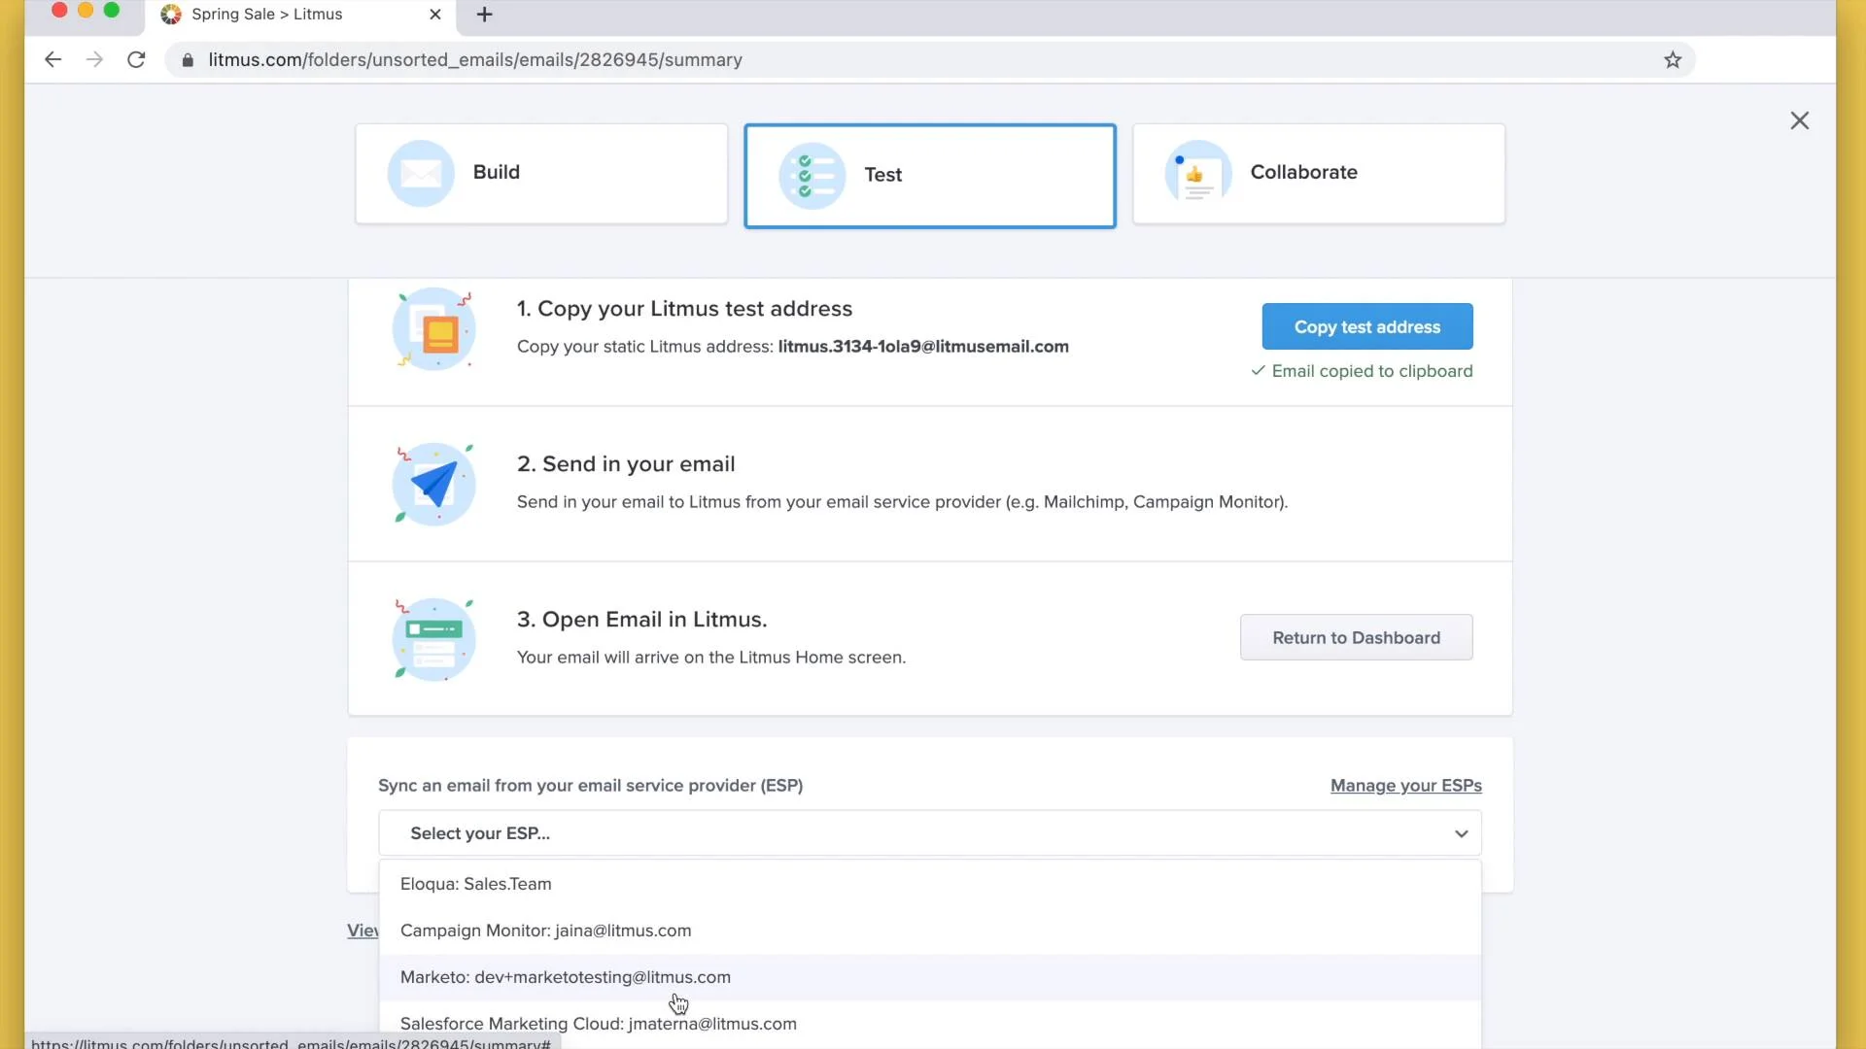Click the '2. Send in your email' heading
The height and width of the screenshot is (1049, 1866).
coord(626,464)
